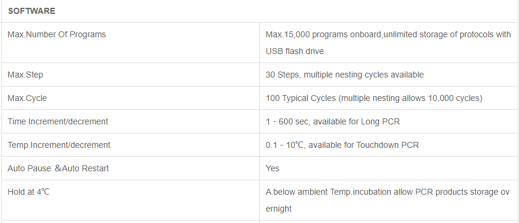Click the below ambient Temp.incubation description
Screen dimensions: 519x223
point(388,200)
